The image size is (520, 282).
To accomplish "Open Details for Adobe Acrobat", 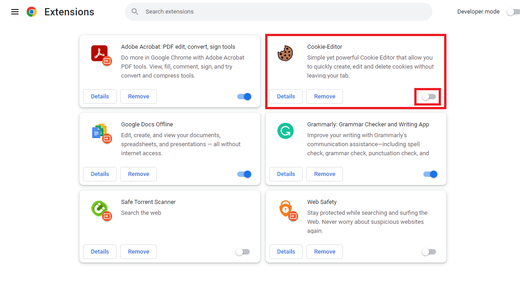I will tap(100, 97).
